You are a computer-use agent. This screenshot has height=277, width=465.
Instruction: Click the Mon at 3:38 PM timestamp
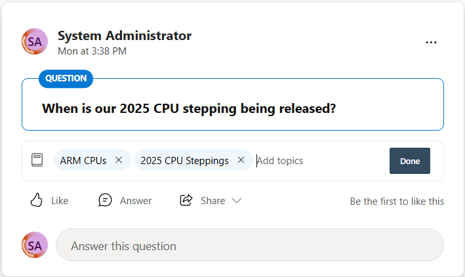(92, 51)
